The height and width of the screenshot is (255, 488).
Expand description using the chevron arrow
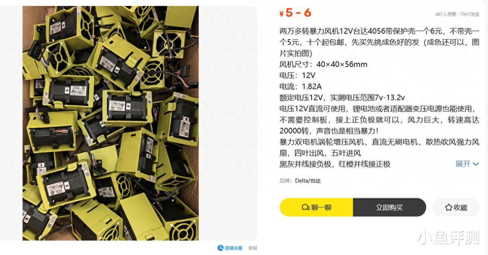(x=476, y=164)
